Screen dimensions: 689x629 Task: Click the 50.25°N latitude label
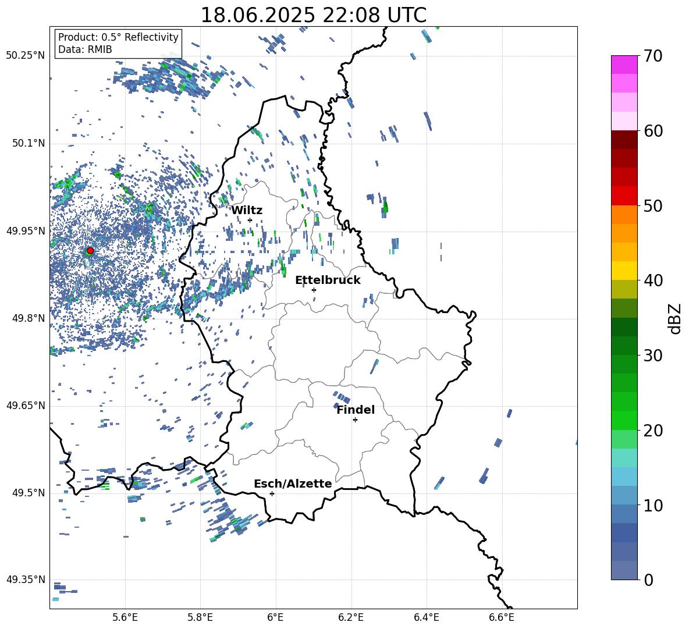point(26,56)
